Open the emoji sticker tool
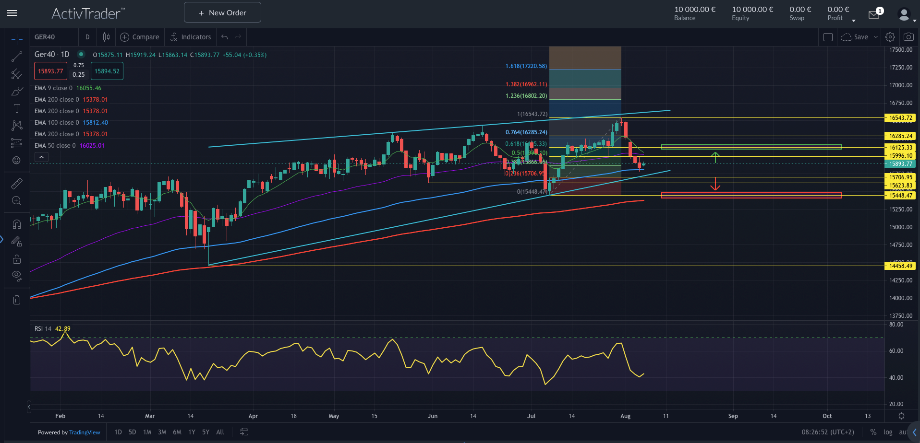 click(17, 160)
